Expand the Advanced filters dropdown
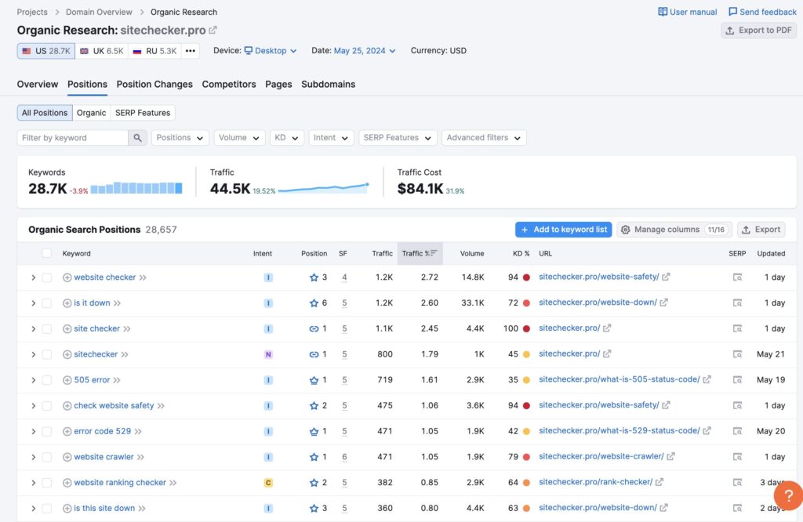This screenshot has width=803, height=522. pos(483,138)
